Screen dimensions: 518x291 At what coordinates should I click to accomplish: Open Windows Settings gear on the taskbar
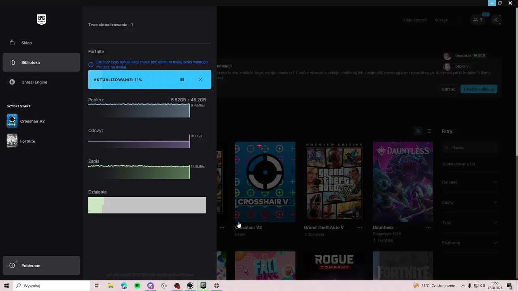coord(217,286)
